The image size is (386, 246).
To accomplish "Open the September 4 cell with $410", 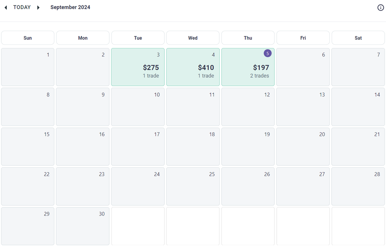I will [x=193, y=67].
